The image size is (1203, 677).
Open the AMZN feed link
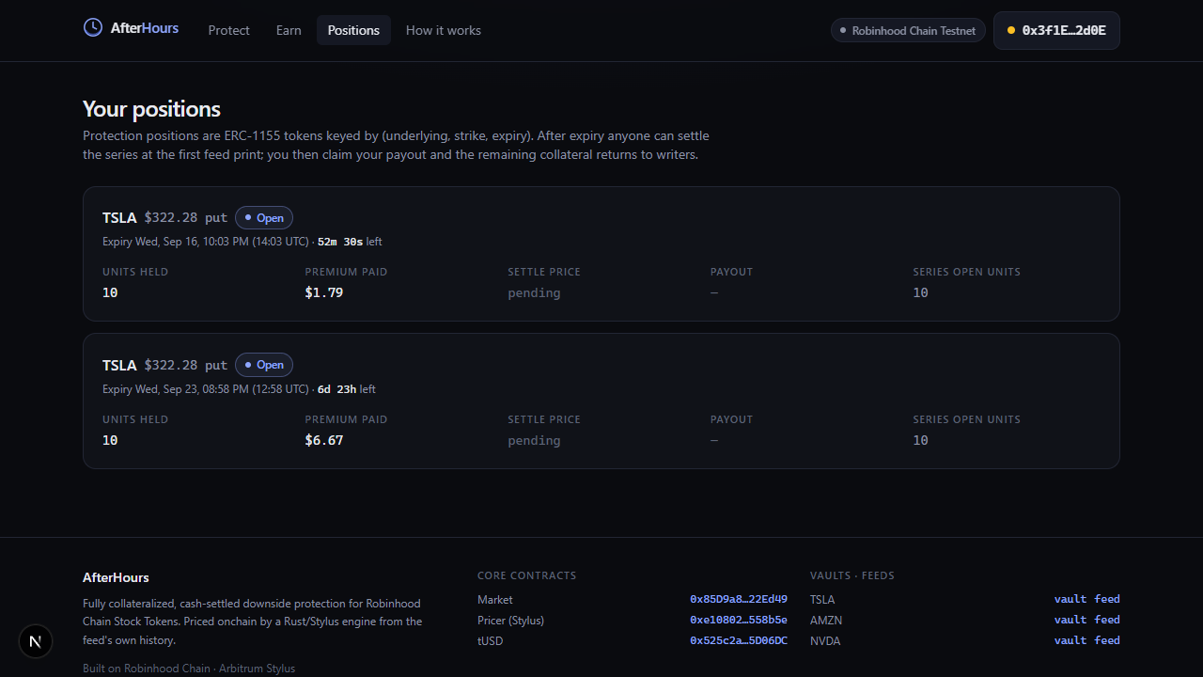(1107, 620)
